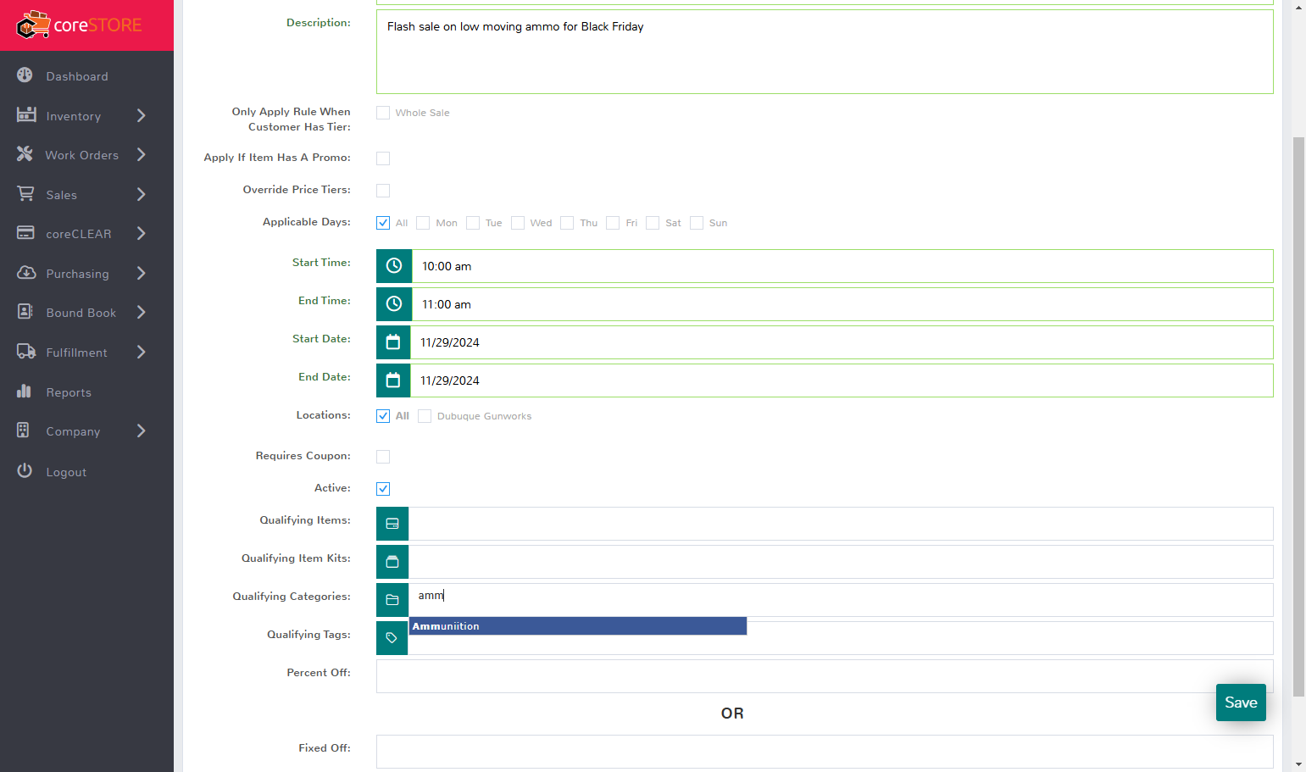Check the Dubuque Gunworks location box

coord(425,416)
